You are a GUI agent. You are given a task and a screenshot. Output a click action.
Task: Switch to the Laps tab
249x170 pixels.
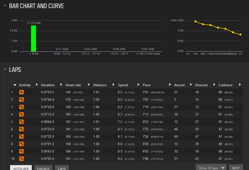62,168
